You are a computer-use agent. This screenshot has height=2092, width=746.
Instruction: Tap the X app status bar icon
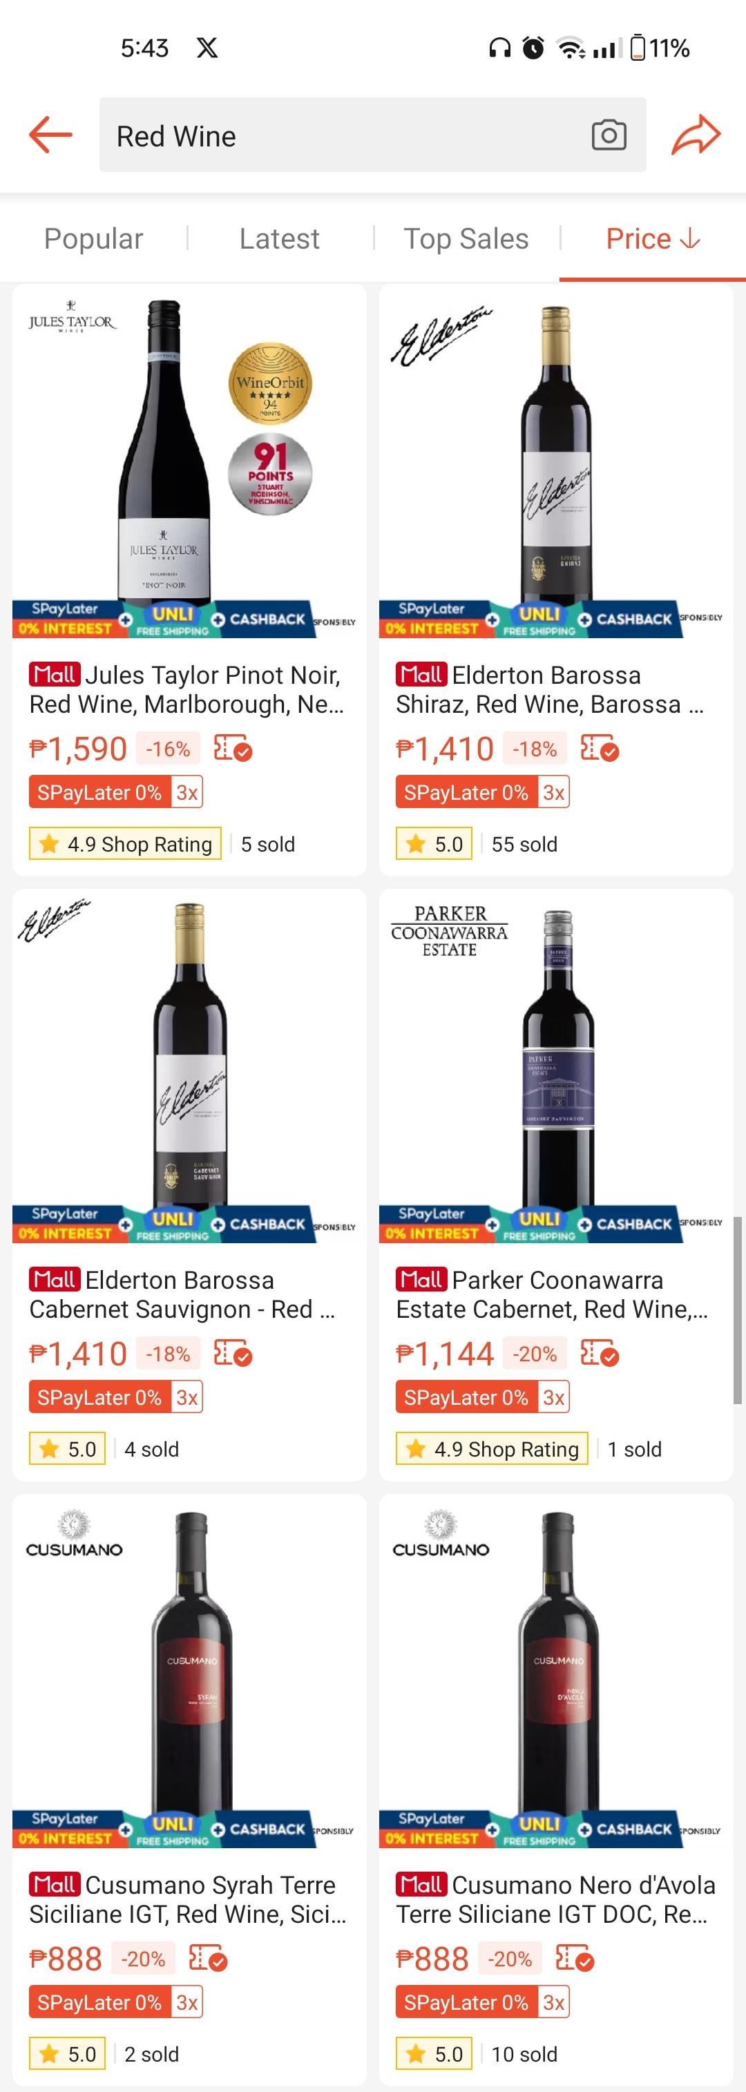207,48
